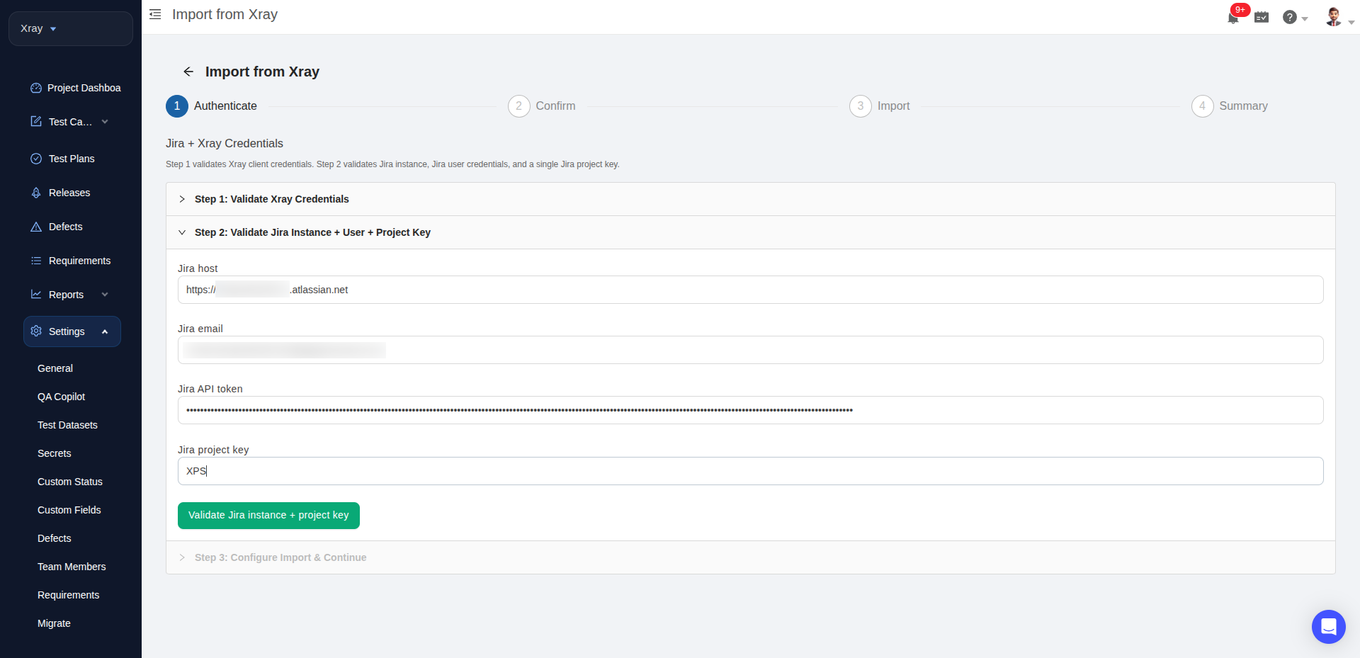Open the user profile avatar

coord(1334,17)
